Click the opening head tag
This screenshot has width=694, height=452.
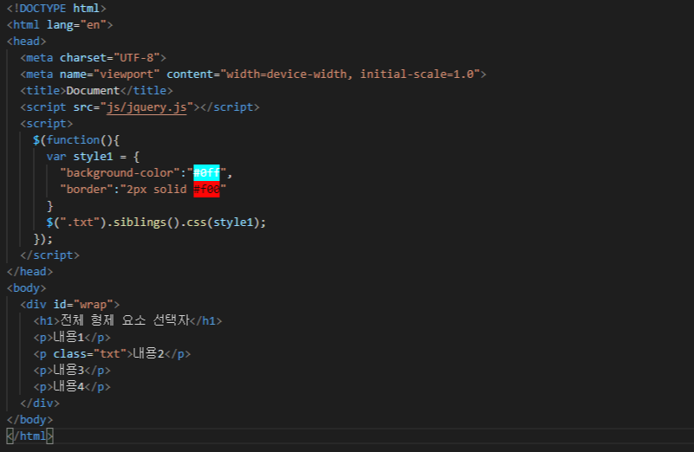(x=27, y=42)
